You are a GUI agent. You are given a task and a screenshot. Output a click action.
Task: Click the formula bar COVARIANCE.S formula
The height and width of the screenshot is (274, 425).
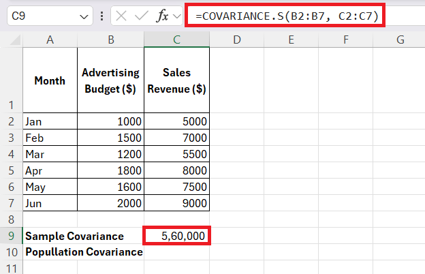coord(287,16)
